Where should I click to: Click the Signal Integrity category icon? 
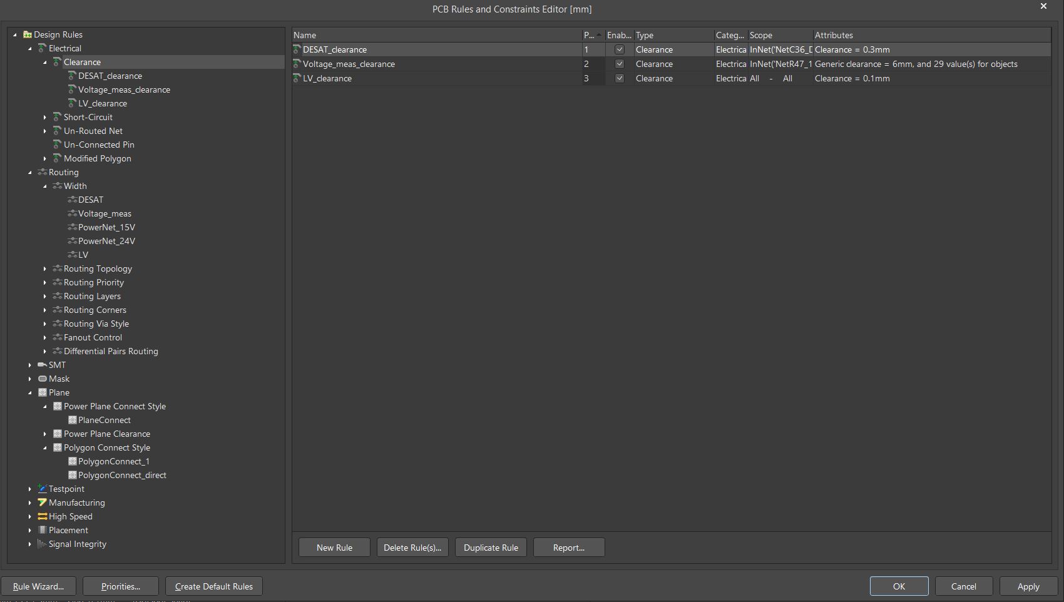(x=42, y=544)
